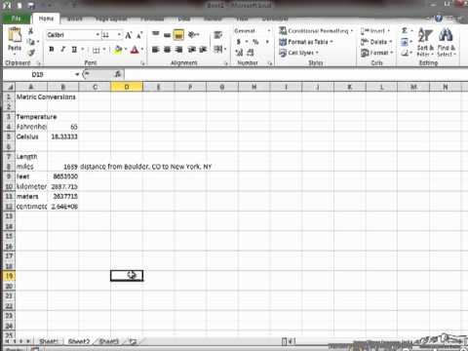The width and height of the screenshot is (468, 351).
Task: Toggle Bold formatting button
Action: tap(52, 50)
